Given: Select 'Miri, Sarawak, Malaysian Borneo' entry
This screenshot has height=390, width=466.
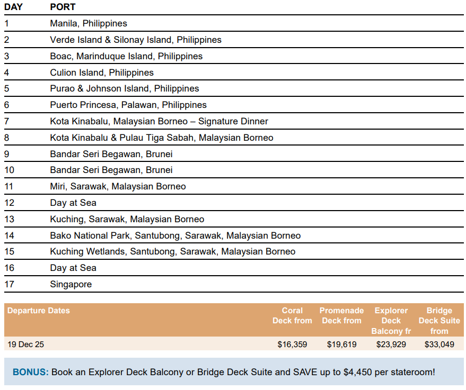Looking at the screenshot, I should click(118, 186).
